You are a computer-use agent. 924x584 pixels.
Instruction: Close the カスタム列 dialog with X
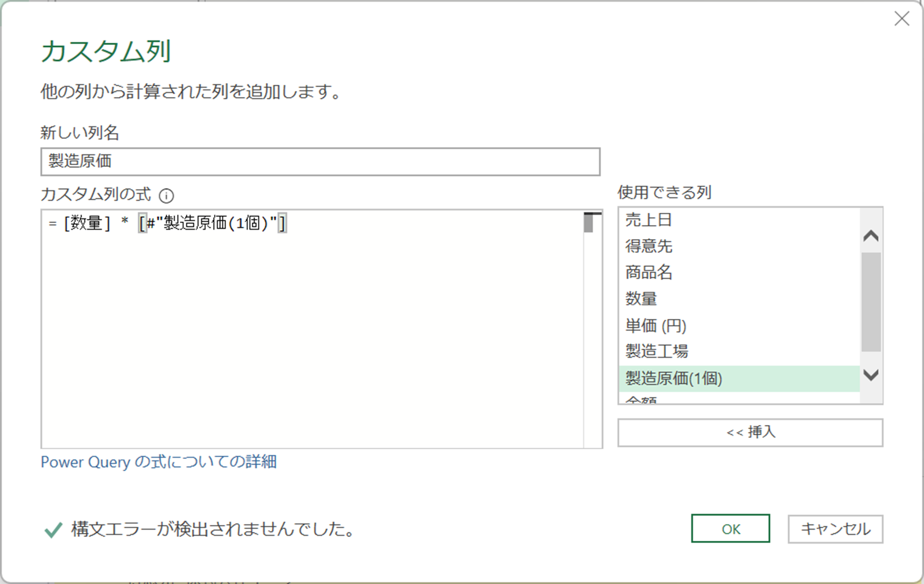pyautogui.click(x=902, y=19)
